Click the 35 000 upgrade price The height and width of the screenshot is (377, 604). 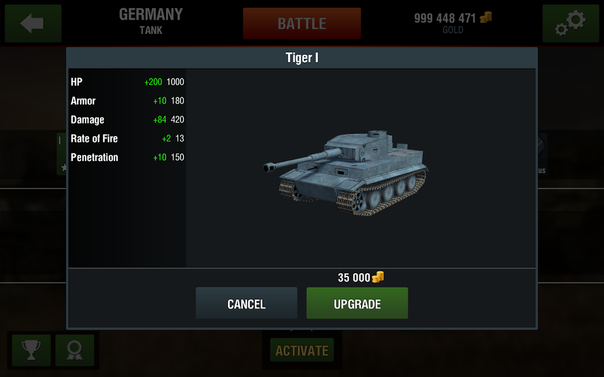click(354, 278)
